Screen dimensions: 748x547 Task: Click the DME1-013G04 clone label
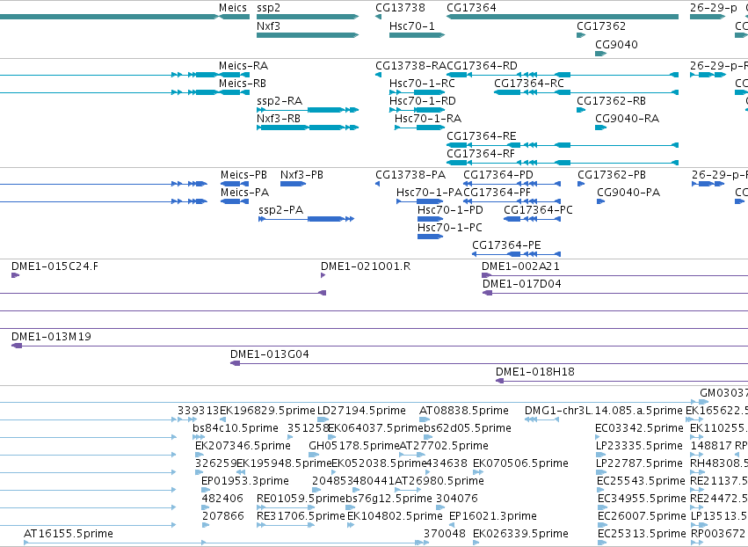270,354
